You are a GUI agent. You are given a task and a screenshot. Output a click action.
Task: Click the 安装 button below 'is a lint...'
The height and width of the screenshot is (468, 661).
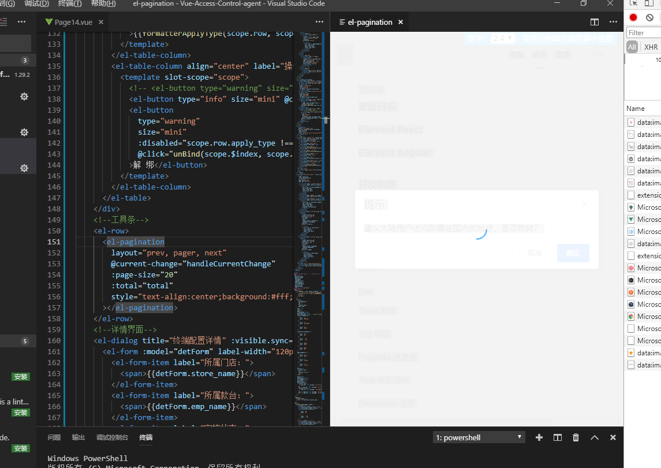coord(21,413)
